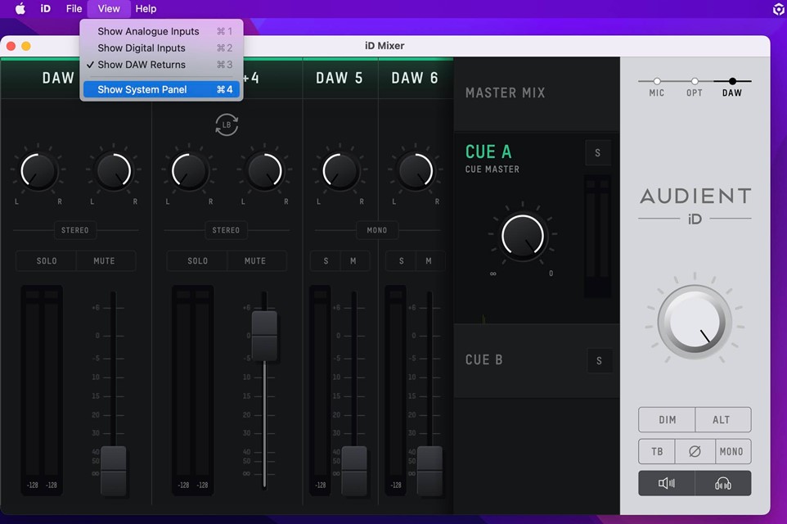Select the CUE A mix

(x=488, y=151)
